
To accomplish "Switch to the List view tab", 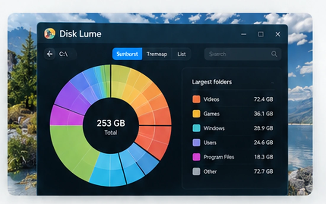I will click(x=181, y=54).
